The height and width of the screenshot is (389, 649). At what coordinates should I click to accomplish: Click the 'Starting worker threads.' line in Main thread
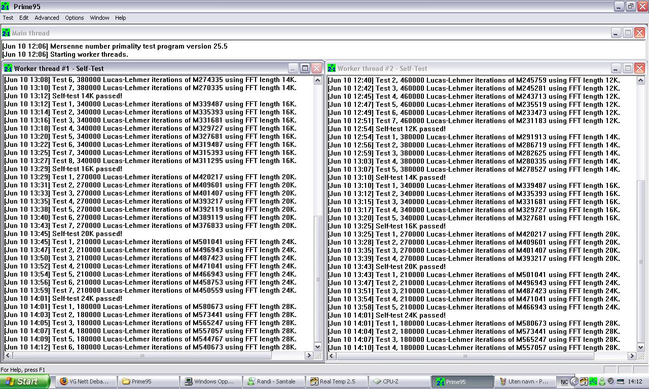[65, 54]
